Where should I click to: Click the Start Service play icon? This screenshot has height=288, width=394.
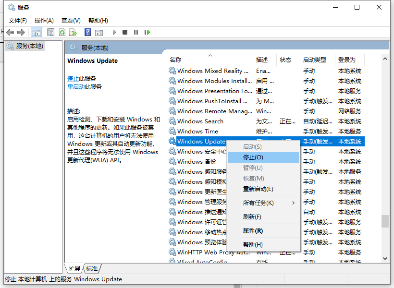point(114,32)
